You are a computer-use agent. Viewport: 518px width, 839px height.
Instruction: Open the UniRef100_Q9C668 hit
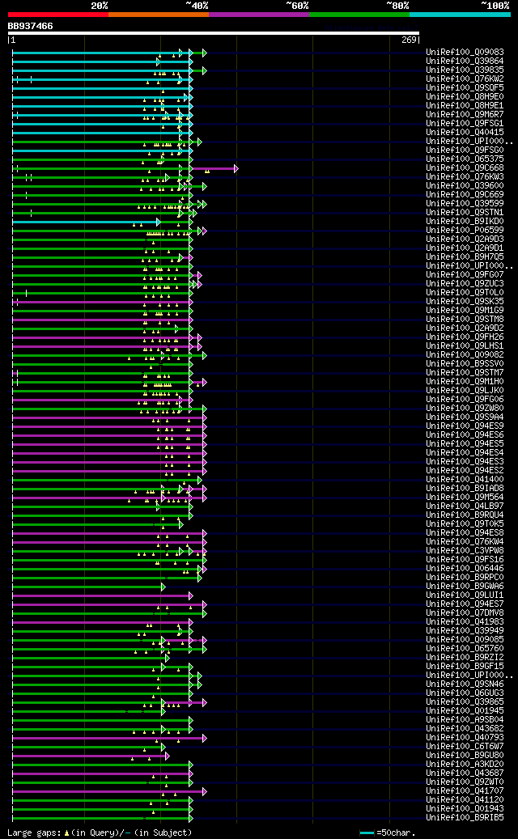465,168
